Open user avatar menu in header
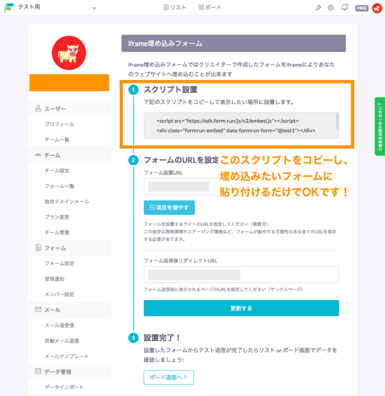Screen dimensions: 385x396 coord(377,8)
